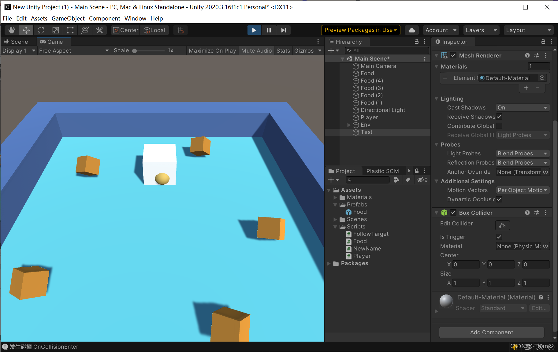
Task: Click the Edit Collider button
Action: pyautogui.click(x=502, y=225)
